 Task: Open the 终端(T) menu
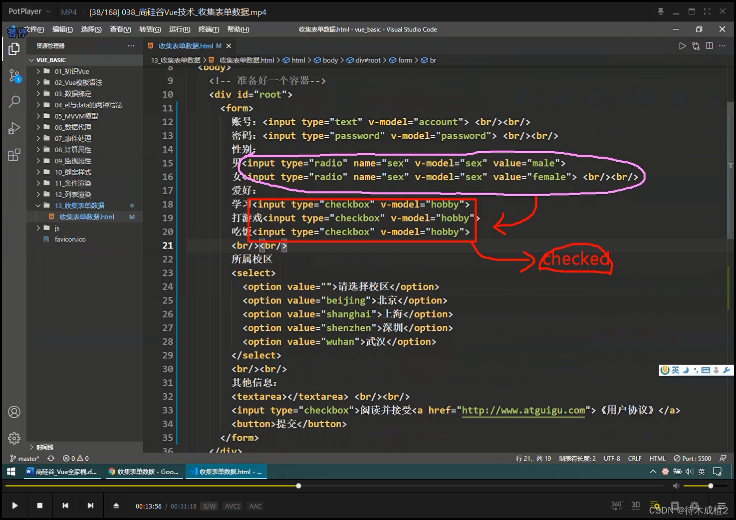(209, 29)
